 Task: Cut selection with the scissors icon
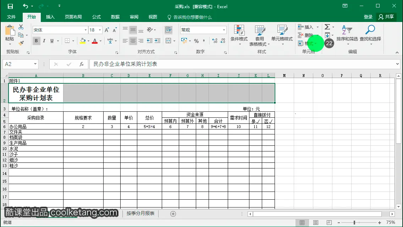[x=21, y=27]
